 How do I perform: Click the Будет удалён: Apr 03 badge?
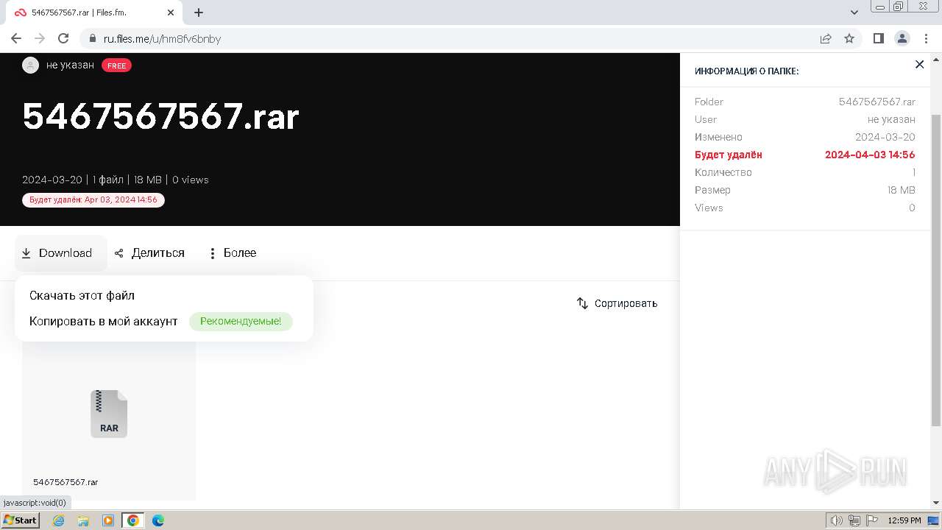tap(93, 199)
